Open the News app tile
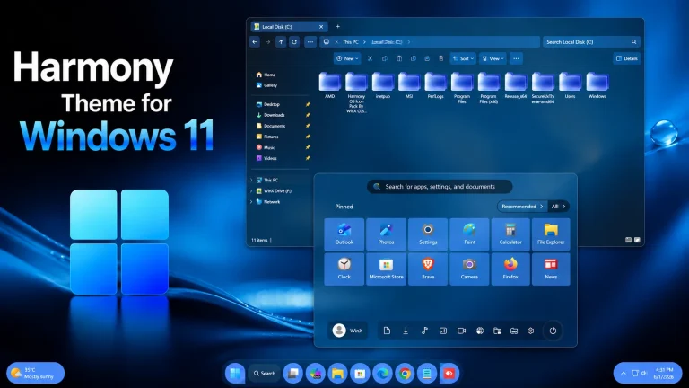Viewport: 689px width, 388px height. tap(551, 269)
